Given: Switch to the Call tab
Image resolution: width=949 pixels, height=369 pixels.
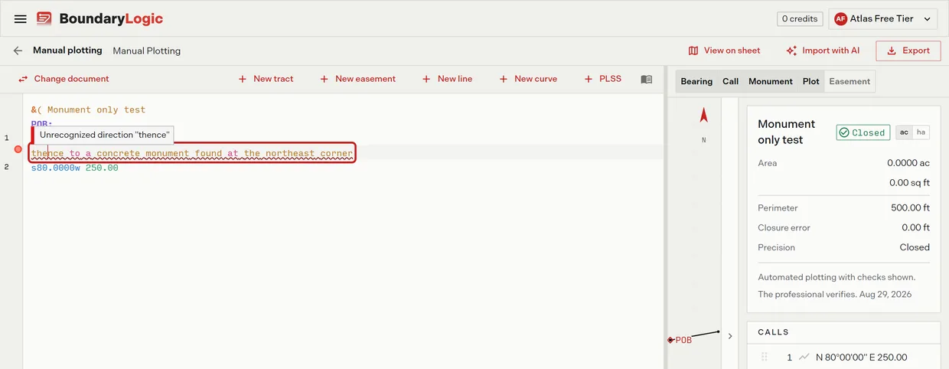Looking at the screenshot, I should coord(731,81).
